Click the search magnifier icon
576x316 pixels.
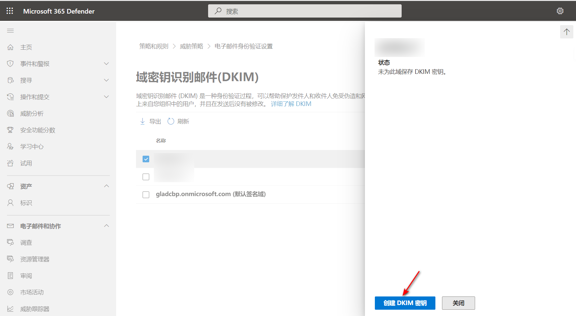click(218, 11)
